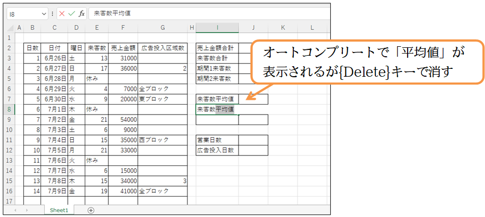Select column G header
The image size is (485, 217).
point(163,28)
